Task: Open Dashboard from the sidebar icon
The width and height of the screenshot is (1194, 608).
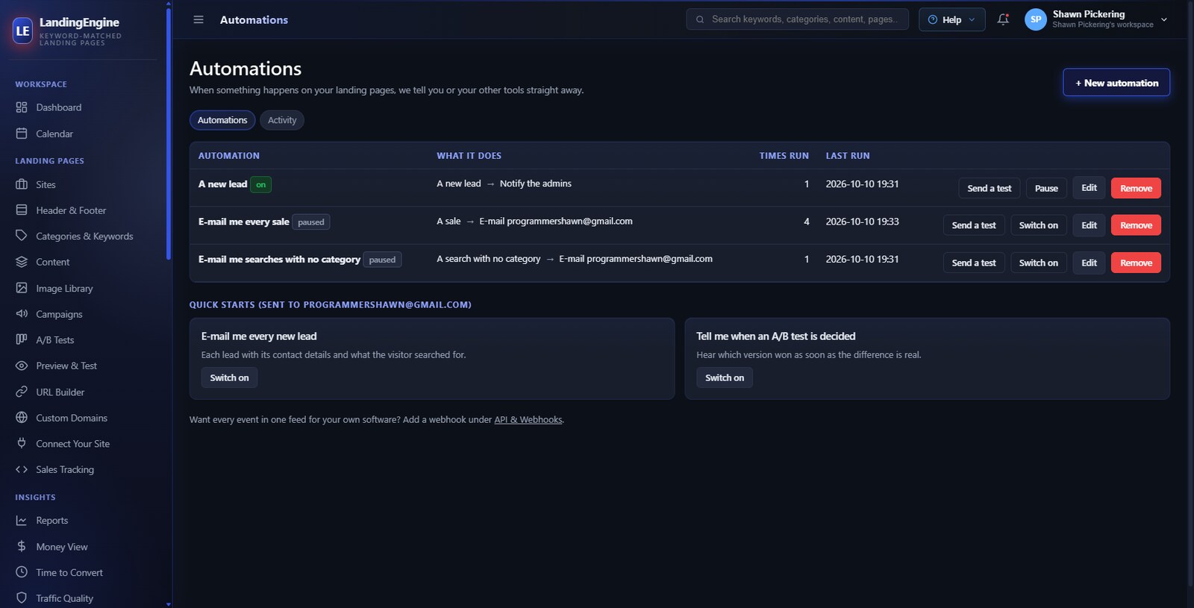Action: pos(22,107)
